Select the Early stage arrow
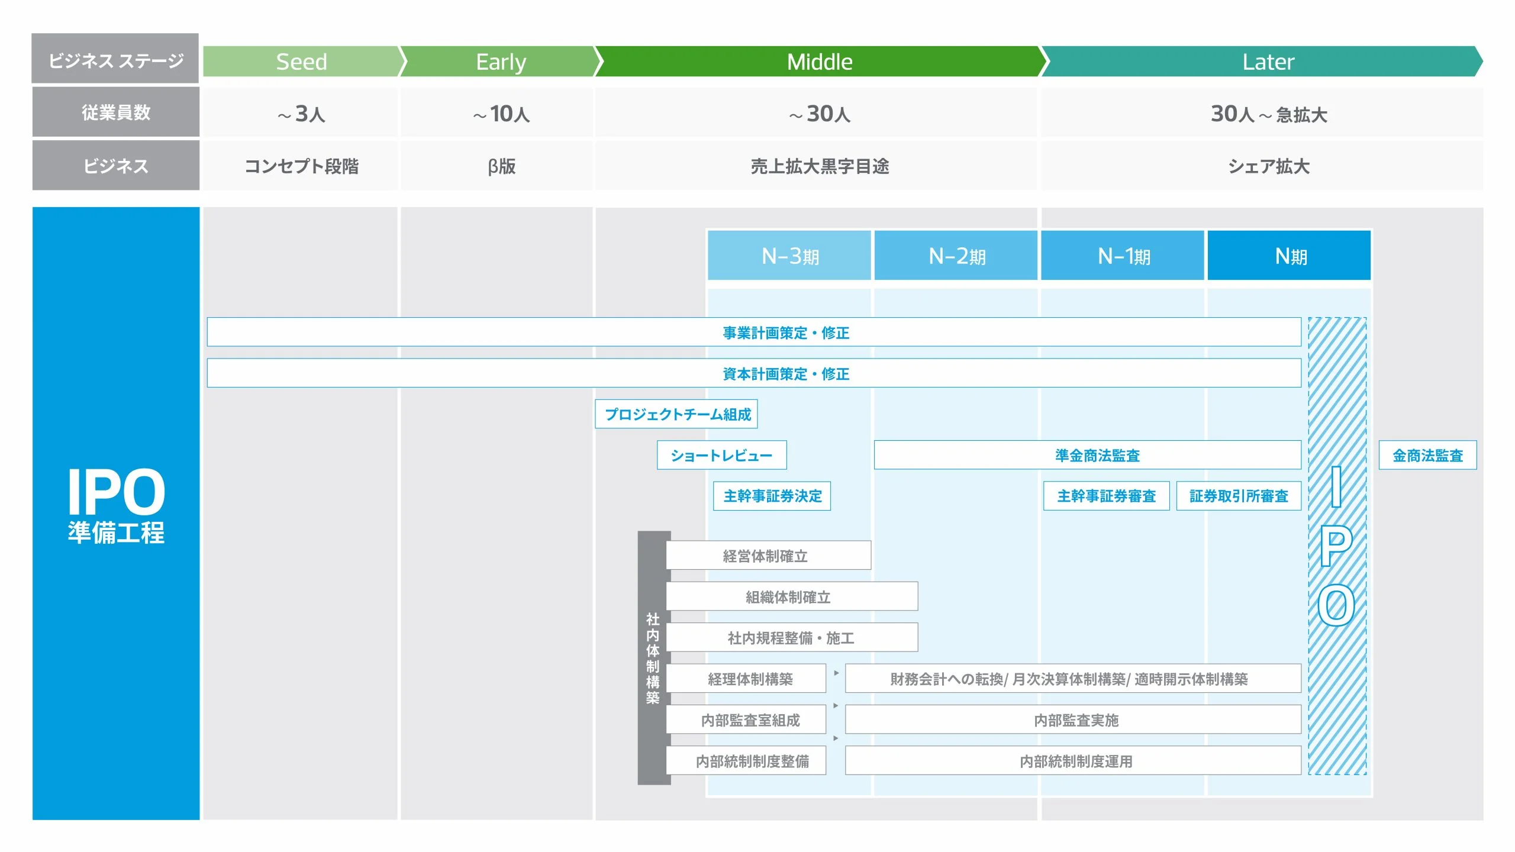 (500, 62)
